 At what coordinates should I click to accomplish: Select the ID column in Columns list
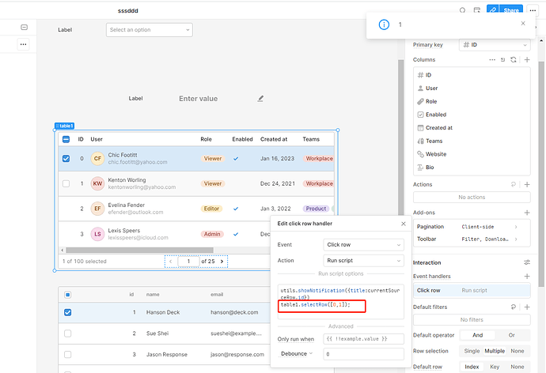(x=472, y=75)
